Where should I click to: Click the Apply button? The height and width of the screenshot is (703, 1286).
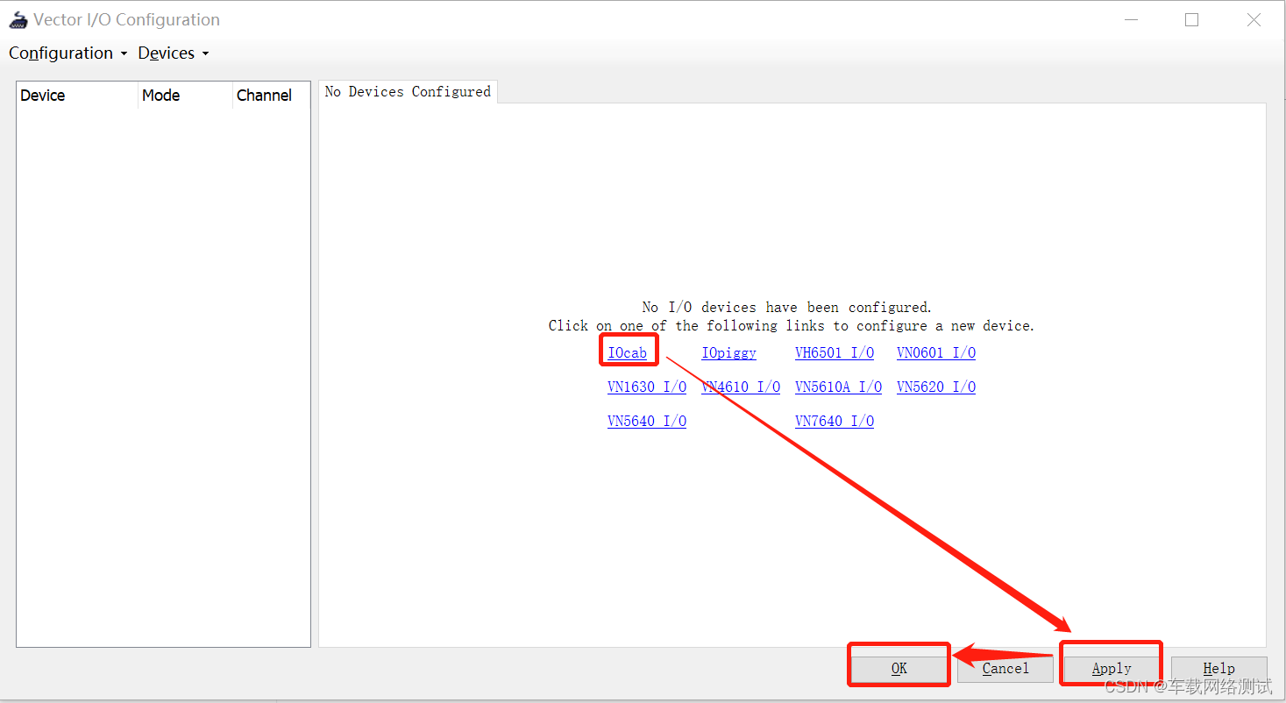pyautogui.click(x=1112, y=669)
